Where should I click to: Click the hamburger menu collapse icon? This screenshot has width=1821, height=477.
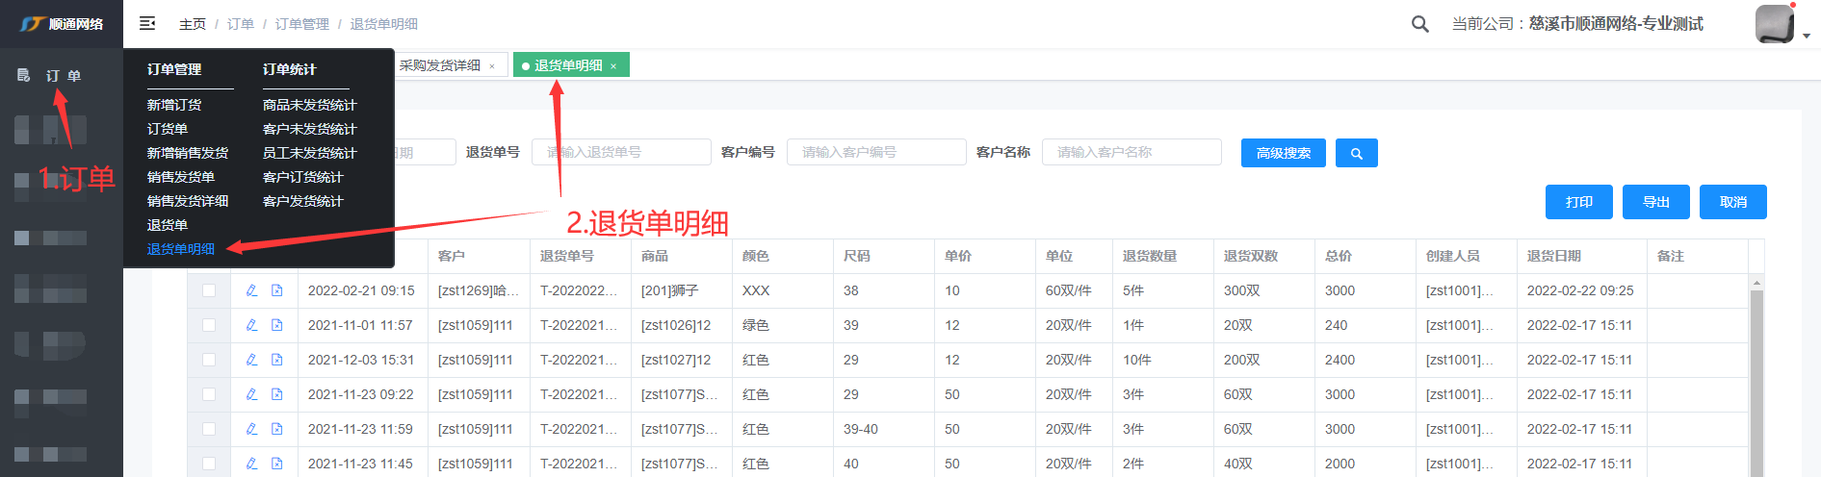147,23
